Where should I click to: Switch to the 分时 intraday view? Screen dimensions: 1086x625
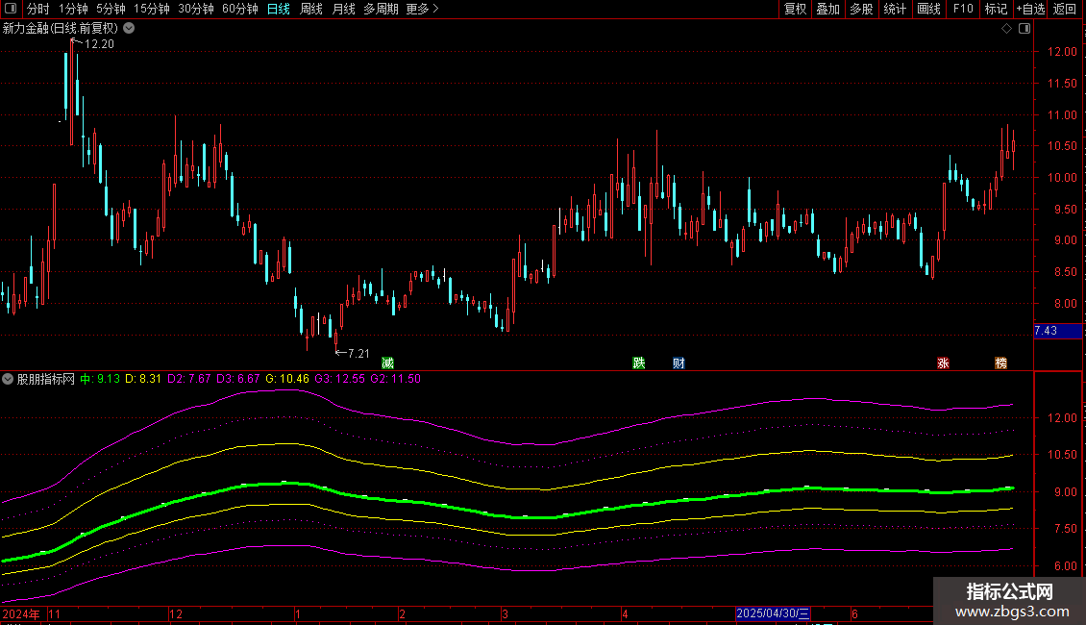click(x=38, y=9)
